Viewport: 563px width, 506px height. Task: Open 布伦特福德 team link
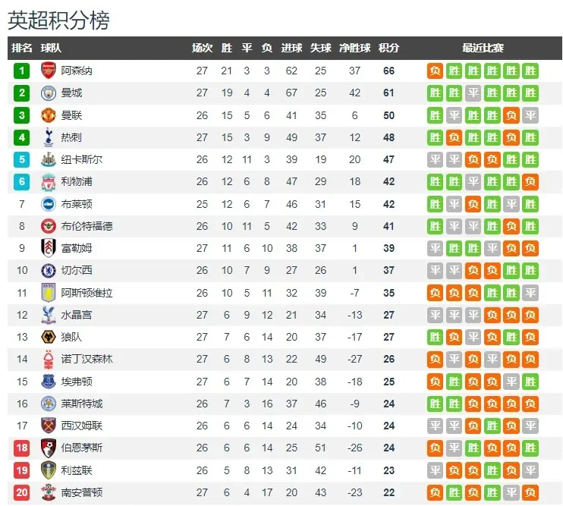pyautogui.click(x=86, y=226)
